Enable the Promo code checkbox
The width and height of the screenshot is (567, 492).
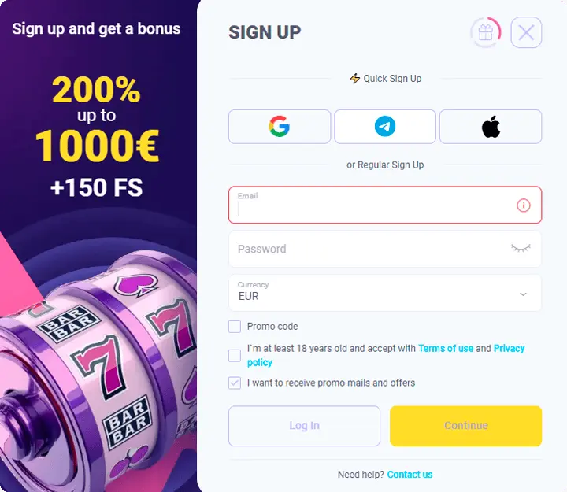(235, 327)
